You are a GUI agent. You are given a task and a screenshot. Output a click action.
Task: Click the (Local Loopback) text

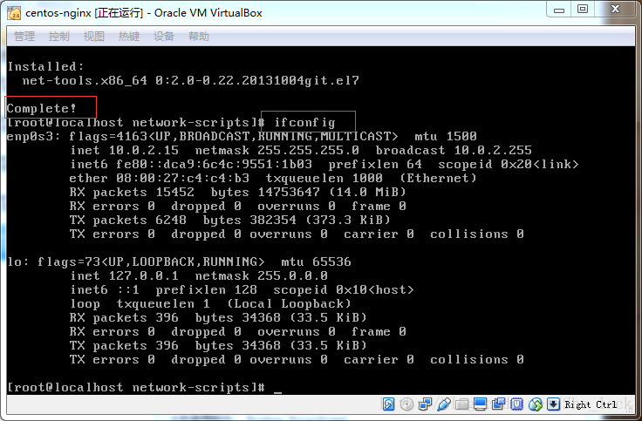pyautogui.click(x=289, y=303)
